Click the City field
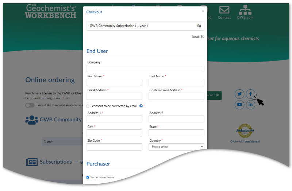This screenshot has height=191, width=292. point(114,133)
